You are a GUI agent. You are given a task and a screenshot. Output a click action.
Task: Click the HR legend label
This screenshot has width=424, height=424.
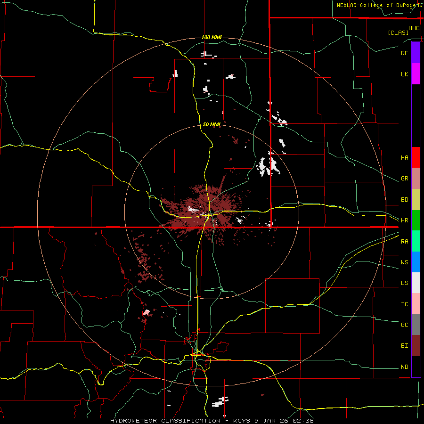(x=404, y=220)
